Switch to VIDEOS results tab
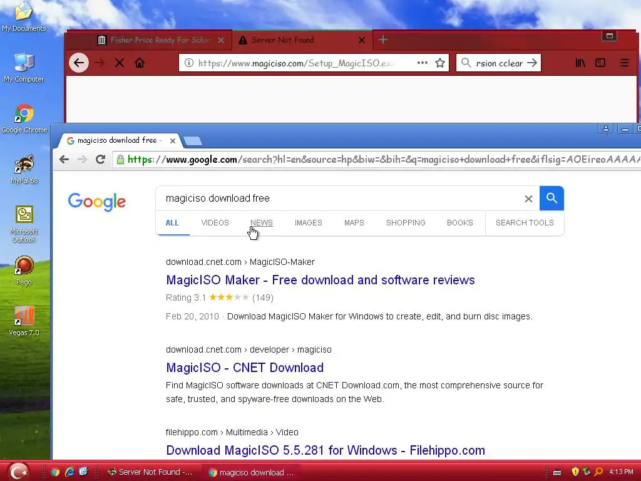641x481 pixels. tap(215, 223)
